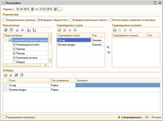This screenshot has width=163, height=121.
Task: Move grouping left to row groupings
Action: (108, 52)
